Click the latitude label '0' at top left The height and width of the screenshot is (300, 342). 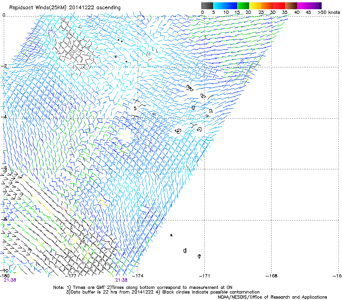(4, 15)
